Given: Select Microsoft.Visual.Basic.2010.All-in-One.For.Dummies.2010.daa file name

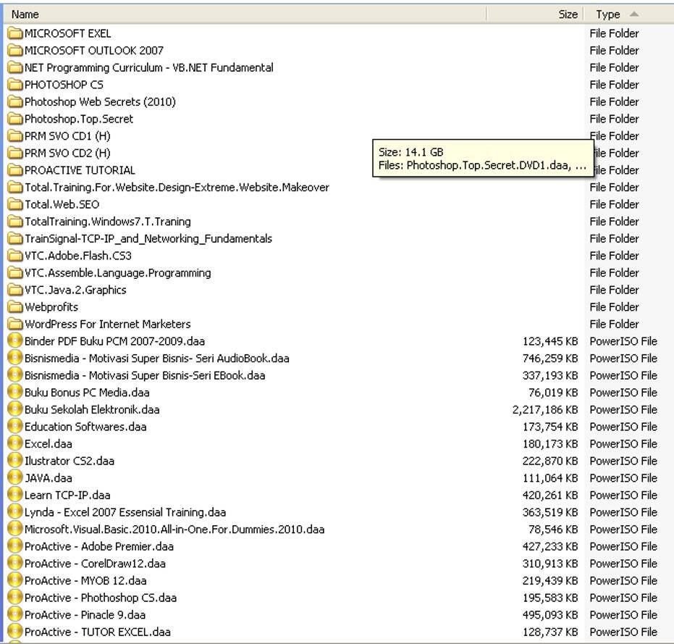Looking at the screenshot, I should click(x=174, y=529).
